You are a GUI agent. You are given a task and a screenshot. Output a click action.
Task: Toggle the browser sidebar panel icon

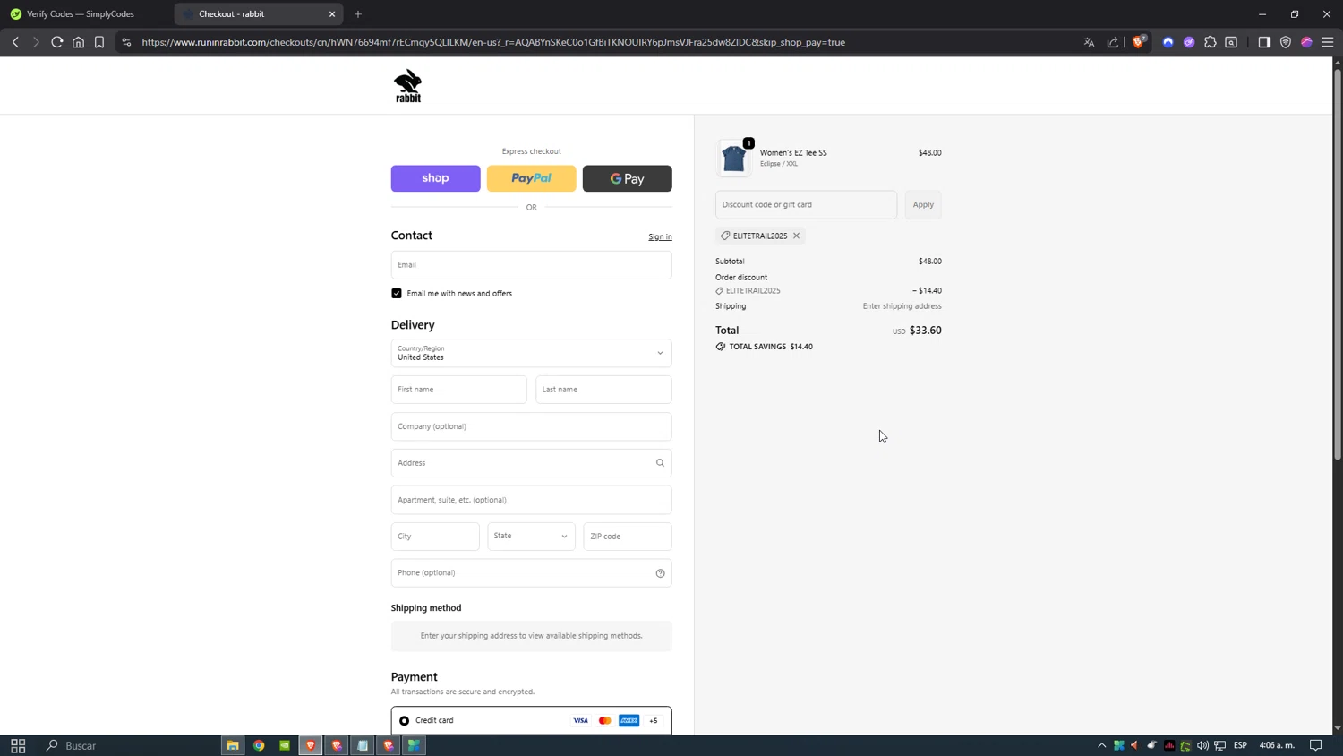[1264, 42]
